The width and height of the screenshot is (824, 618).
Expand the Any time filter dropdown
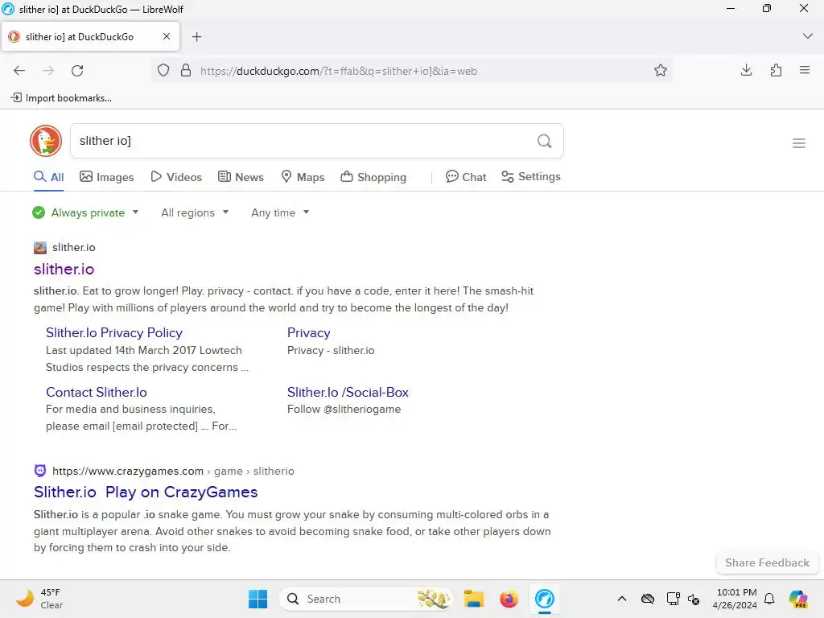click(280, 212)
